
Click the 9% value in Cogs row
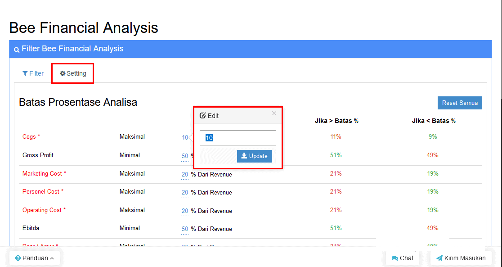[x=433, y=136]
